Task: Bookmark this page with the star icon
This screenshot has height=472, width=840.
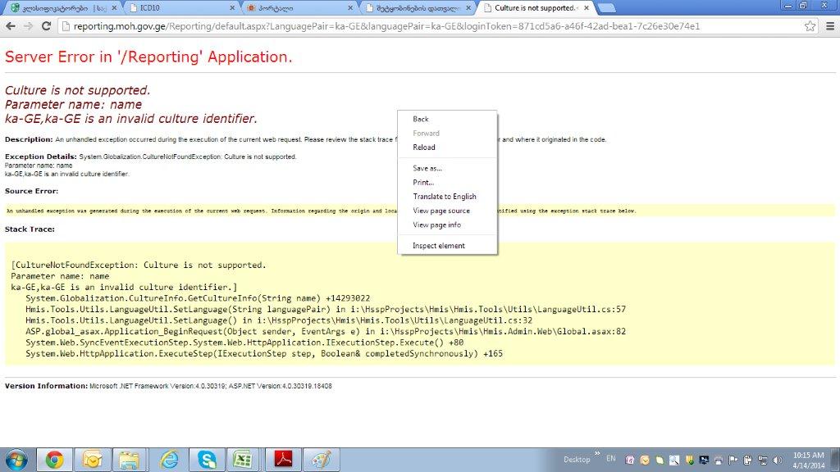Action: 810,26
